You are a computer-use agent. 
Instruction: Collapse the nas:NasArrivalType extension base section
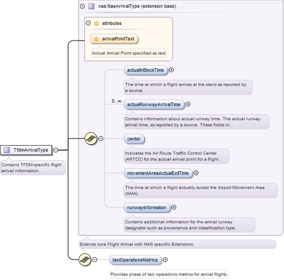pyautogui.click(x=82, y=6)
